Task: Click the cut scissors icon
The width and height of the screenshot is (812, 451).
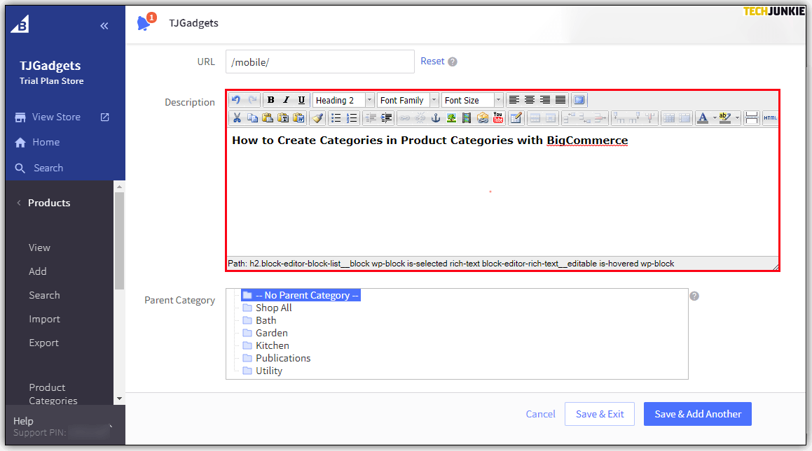Action: click(237, 118)
